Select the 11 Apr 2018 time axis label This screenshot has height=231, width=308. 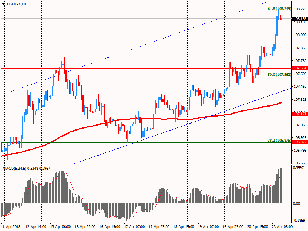[x=11, y=226]
